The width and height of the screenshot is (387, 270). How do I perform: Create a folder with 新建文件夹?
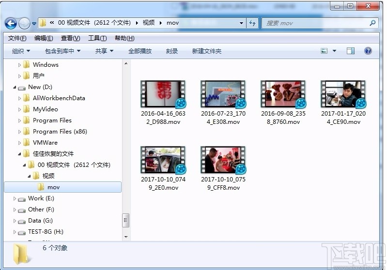(207, 51)
